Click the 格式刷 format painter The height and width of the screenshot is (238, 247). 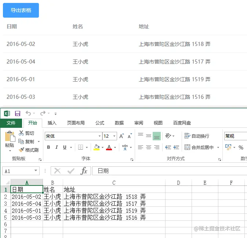[x=29, y=150]
